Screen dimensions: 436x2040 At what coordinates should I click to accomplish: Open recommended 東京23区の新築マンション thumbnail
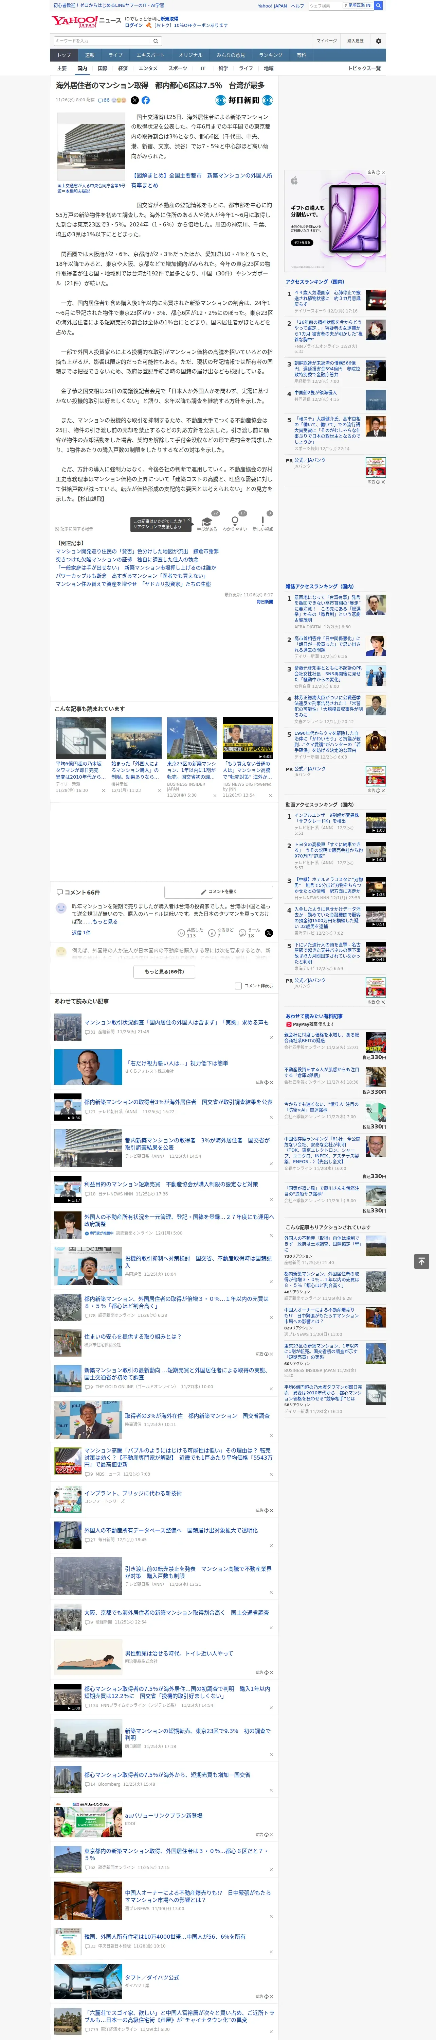click(x=192, y=738)
